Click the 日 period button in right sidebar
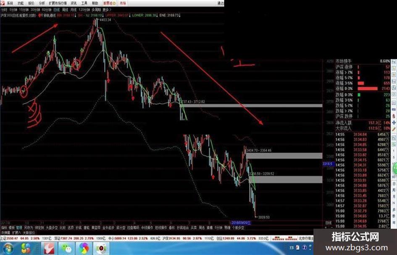The width and height of the screenshot is (397, 255). [394, 183]
